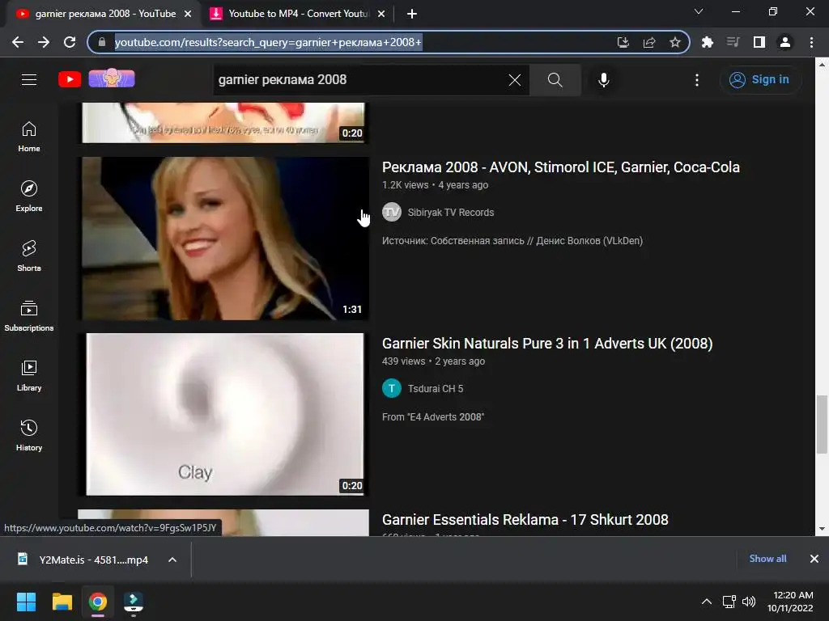Close the YouTube tab
This screenshot has height=621, width=829.
pyautogui.click(x=188, y=14)
